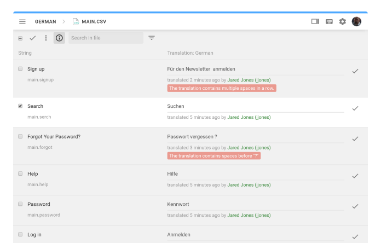Toggle the side panel layout icon
Screen dimensions: 381x243
[315, 21]
